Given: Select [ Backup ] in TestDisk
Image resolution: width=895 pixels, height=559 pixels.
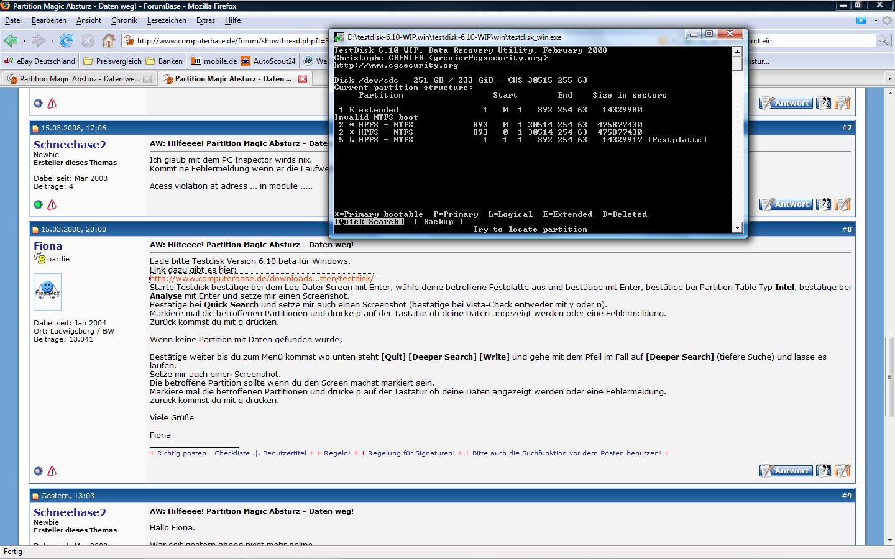Looking at the screenshot, I should (439, 222).
